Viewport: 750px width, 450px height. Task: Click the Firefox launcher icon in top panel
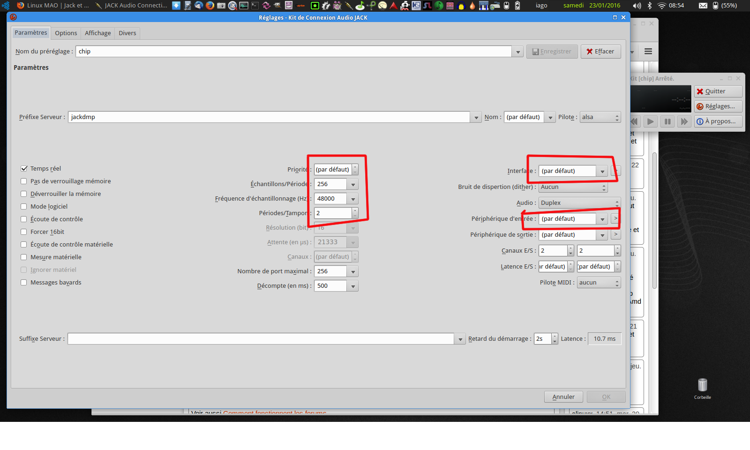click(210, 6)
